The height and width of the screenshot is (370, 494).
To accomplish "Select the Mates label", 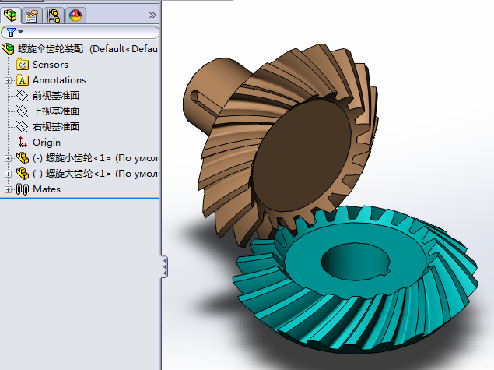I will coord(47,189).
